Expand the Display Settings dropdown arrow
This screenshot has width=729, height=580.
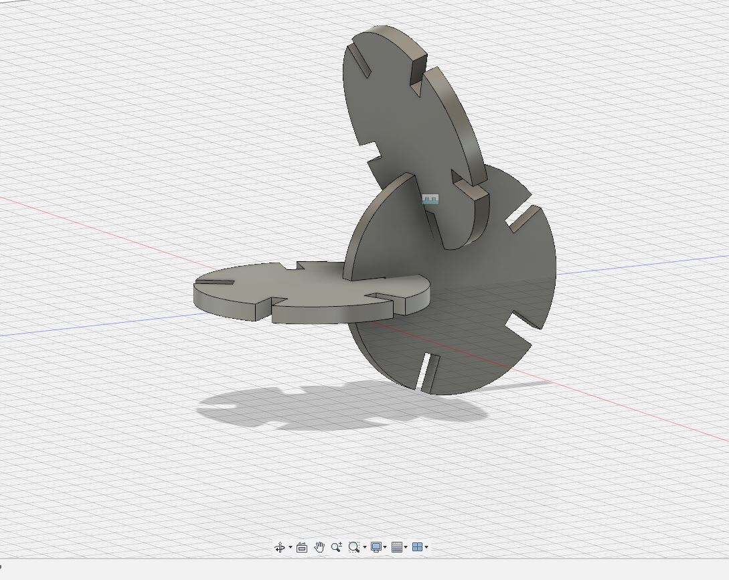tap(385, 547)
